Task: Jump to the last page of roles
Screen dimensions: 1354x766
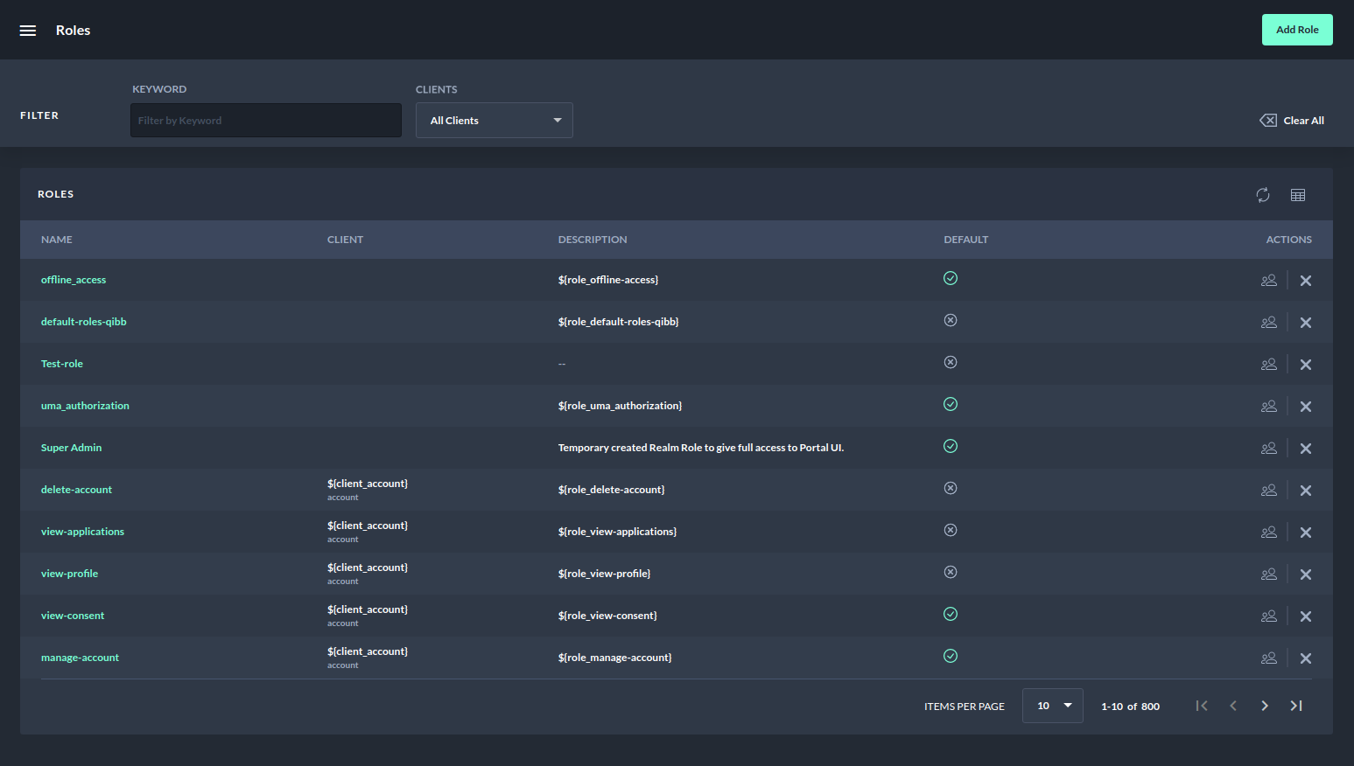Action: click(1296, 706)
